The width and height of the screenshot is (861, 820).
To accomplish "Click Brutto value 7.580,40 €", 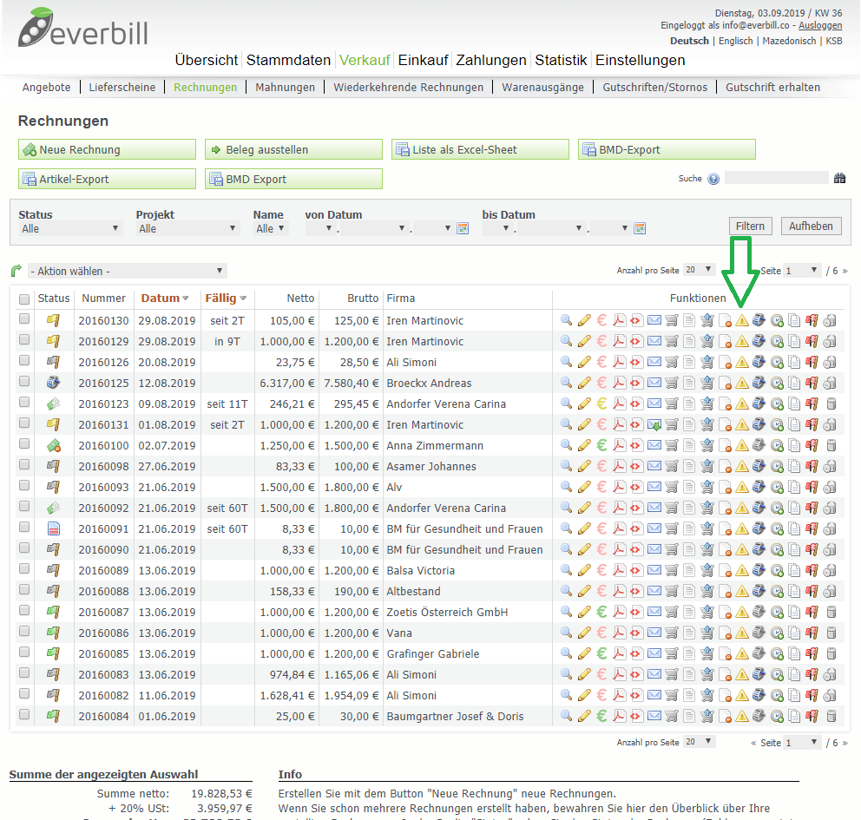I will pyautogui.click(x=352, y=384).
